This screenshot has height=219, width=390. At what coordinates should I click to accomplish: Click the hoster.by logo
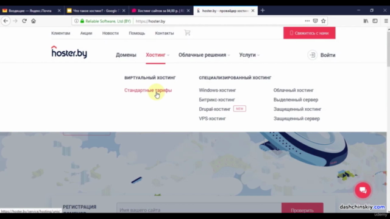point(69,52)
